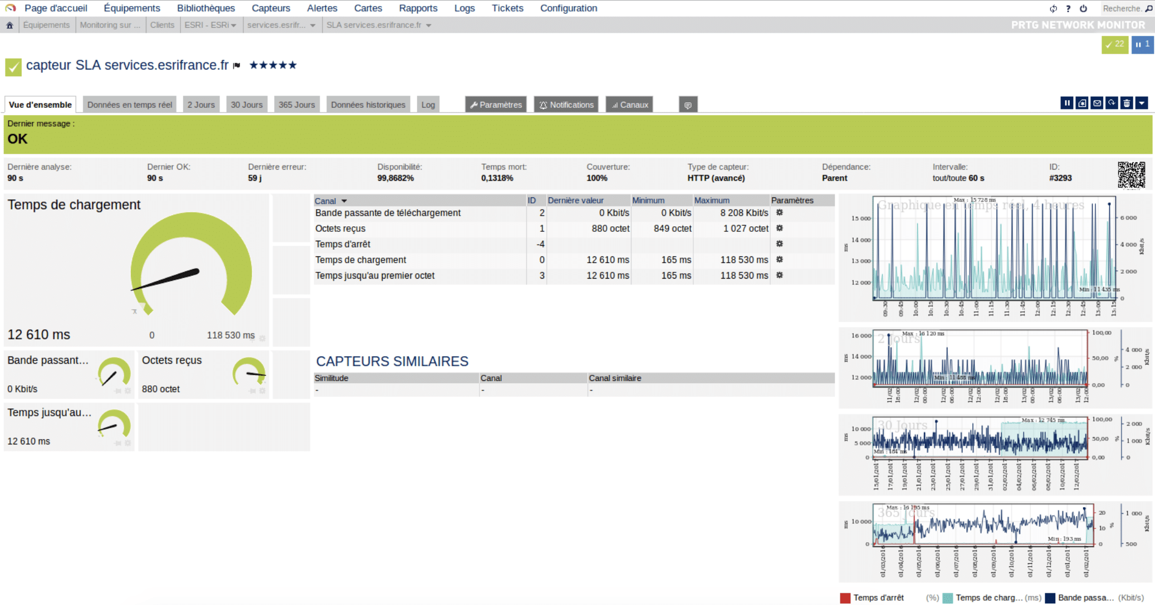
Task: Switch to Vue d'ensemble tab
Action: coord(40,105)
